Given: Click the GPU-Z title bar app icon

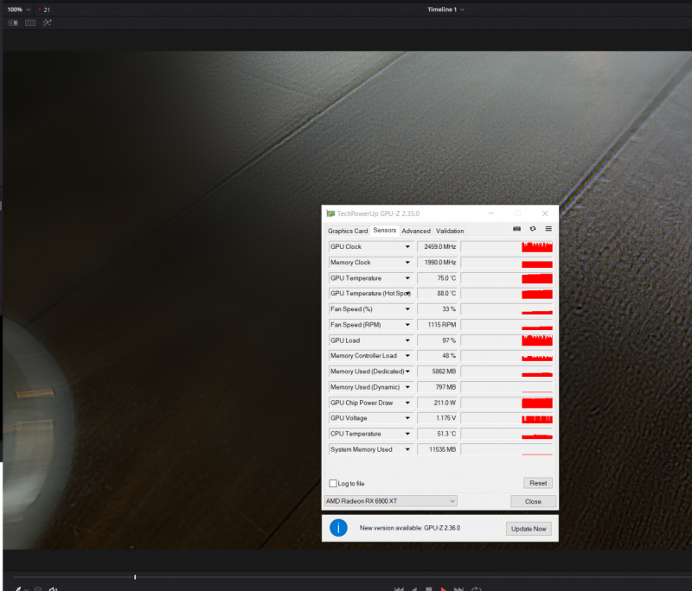Looking at the screenshot, I should click(330, 213).
